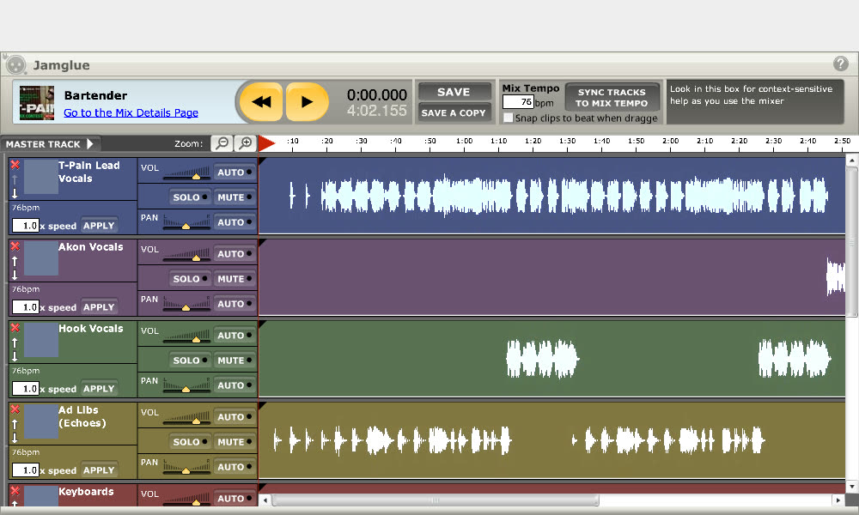Viewport: 859px width, 515px height.
Task: Start playback with the play button
Action: (307, 102)
